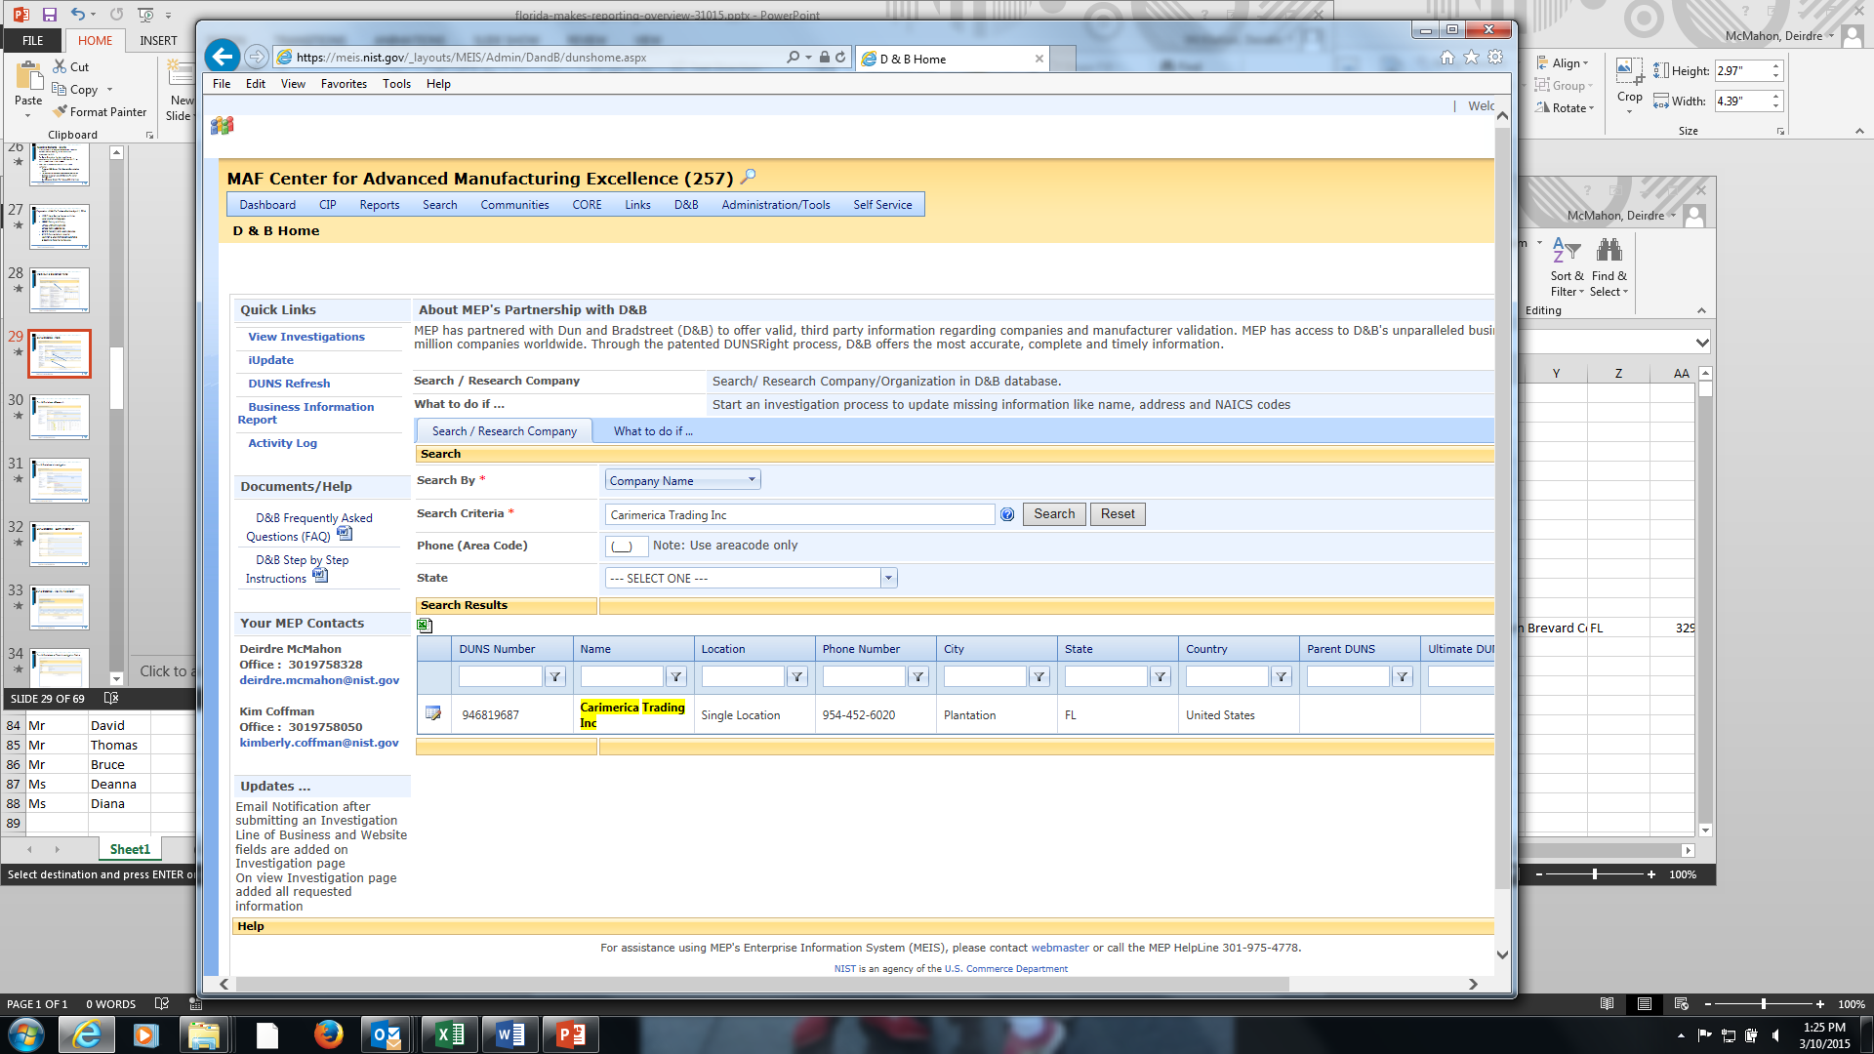Switch to the What to do if tab
Viewport: 1874px width, 1054px height.
[653, 431]
